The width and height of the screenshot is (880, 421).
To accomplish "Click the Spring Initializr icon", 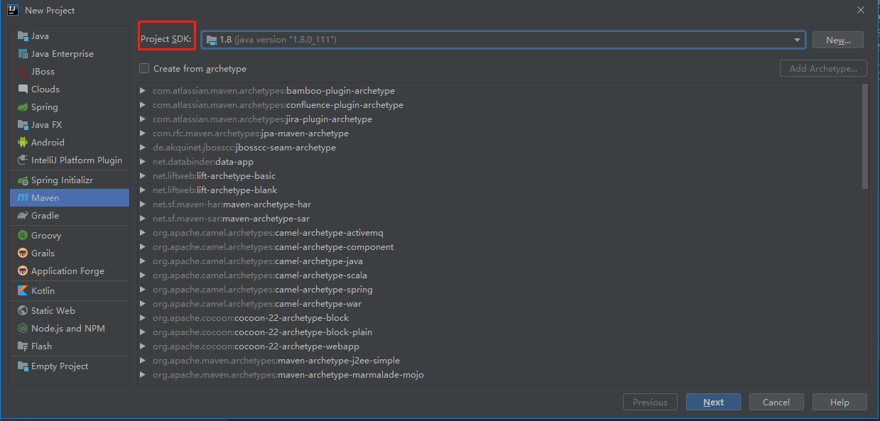I will point(23,180).
